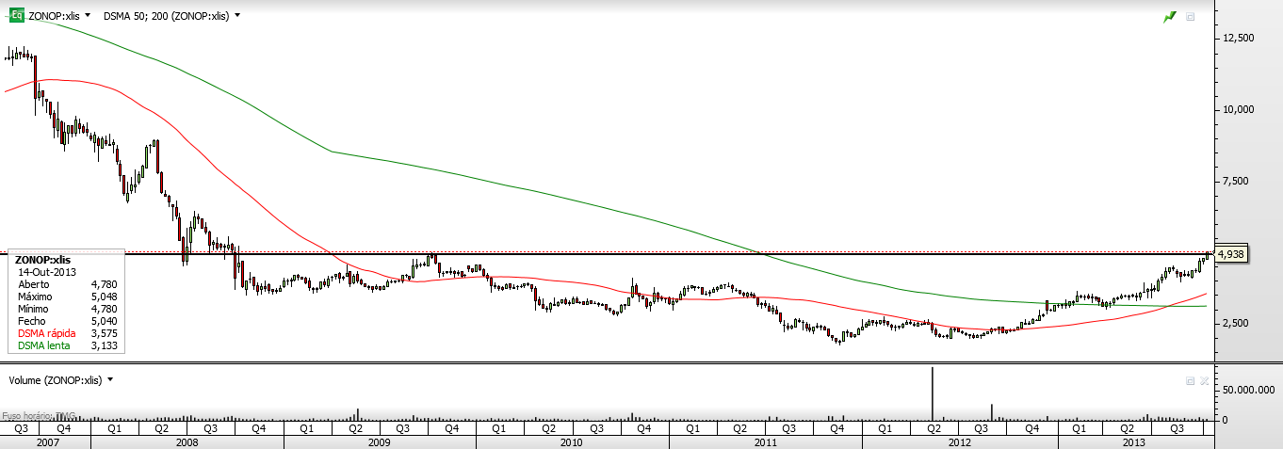Click the 4,938 current price label
This screenshot has height=449, width=1283.
[1232, 254]
